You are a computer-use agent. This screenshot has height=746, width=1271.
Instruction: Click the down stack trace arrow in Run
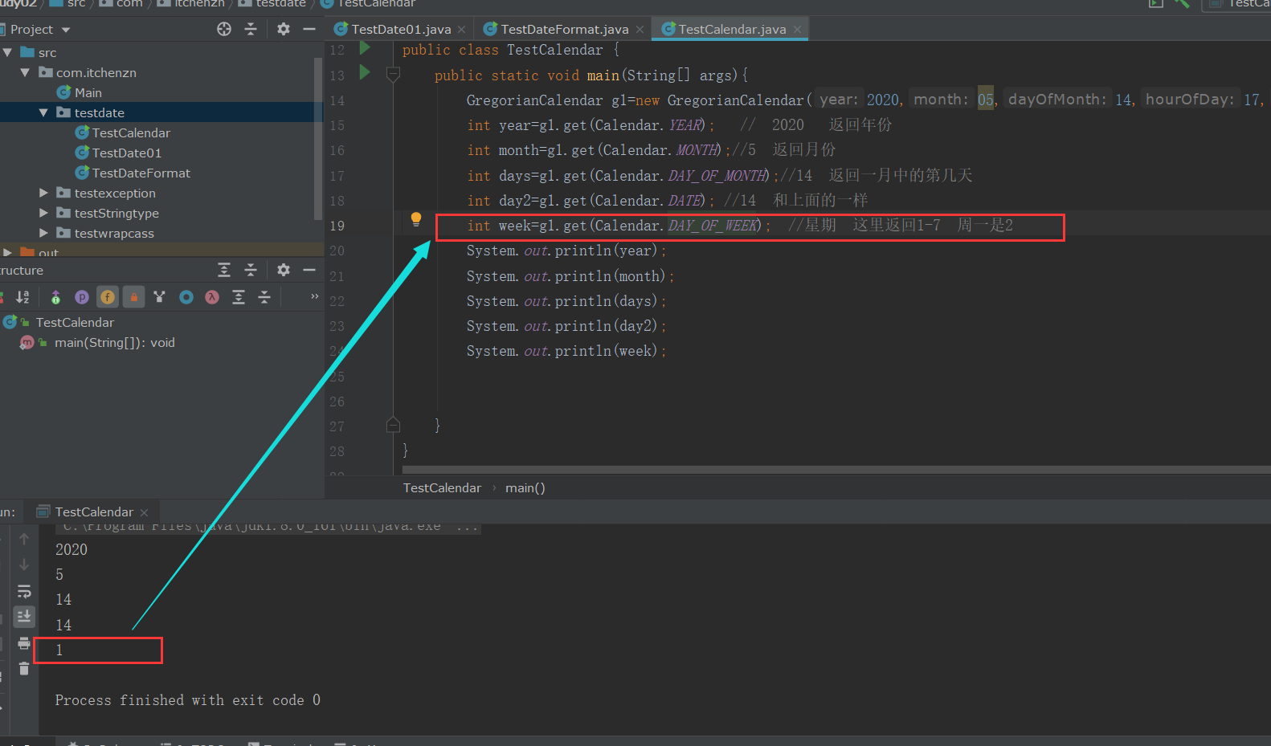pos(24,565)
